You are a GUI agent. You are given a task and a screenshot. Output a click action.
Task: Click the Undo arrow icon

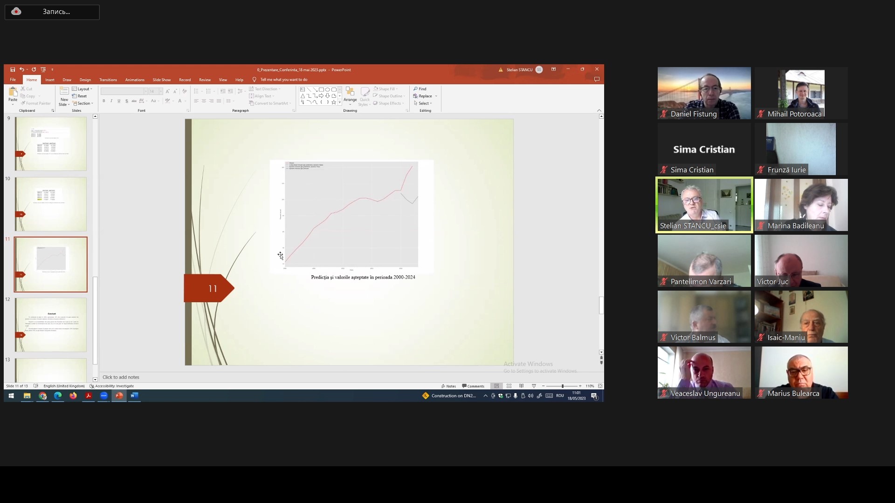pyautogui.click(x=21, y=70)
